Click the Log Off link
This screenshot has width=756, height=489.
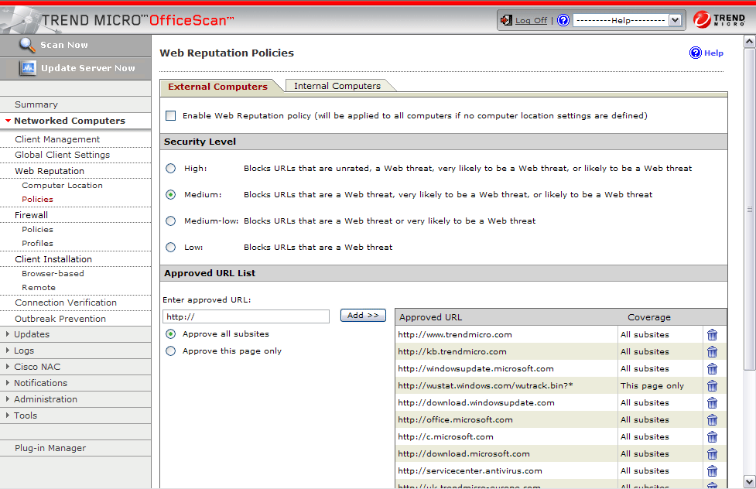(531, 20)
